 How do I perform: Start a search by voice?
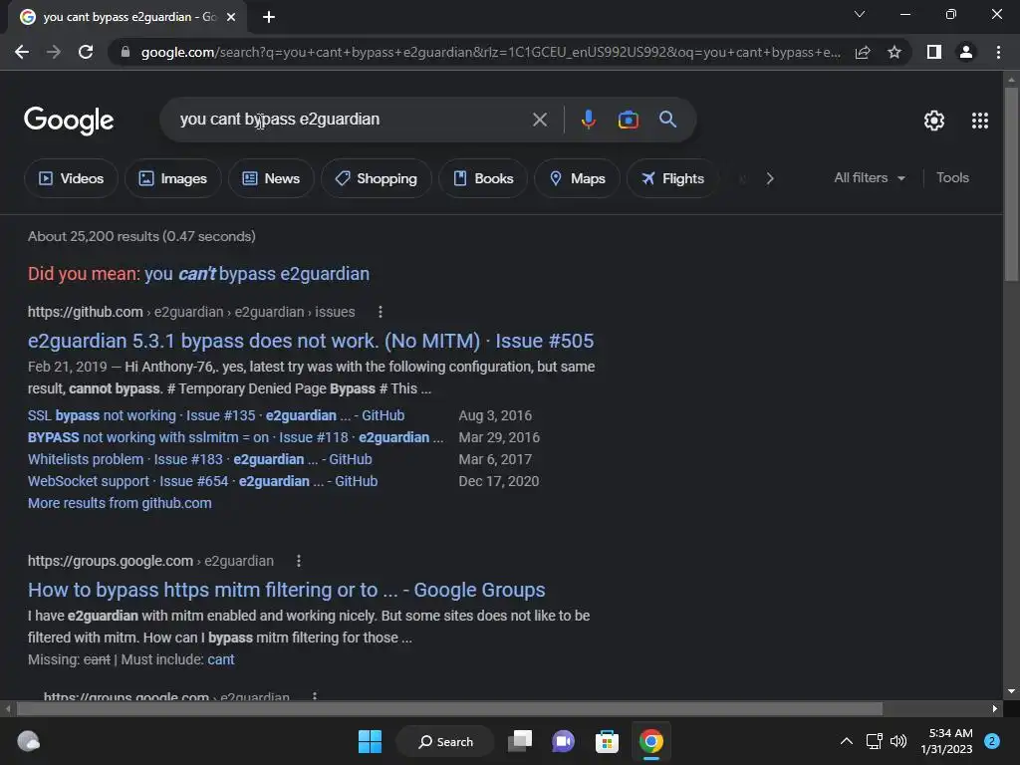tap(588, 120)
